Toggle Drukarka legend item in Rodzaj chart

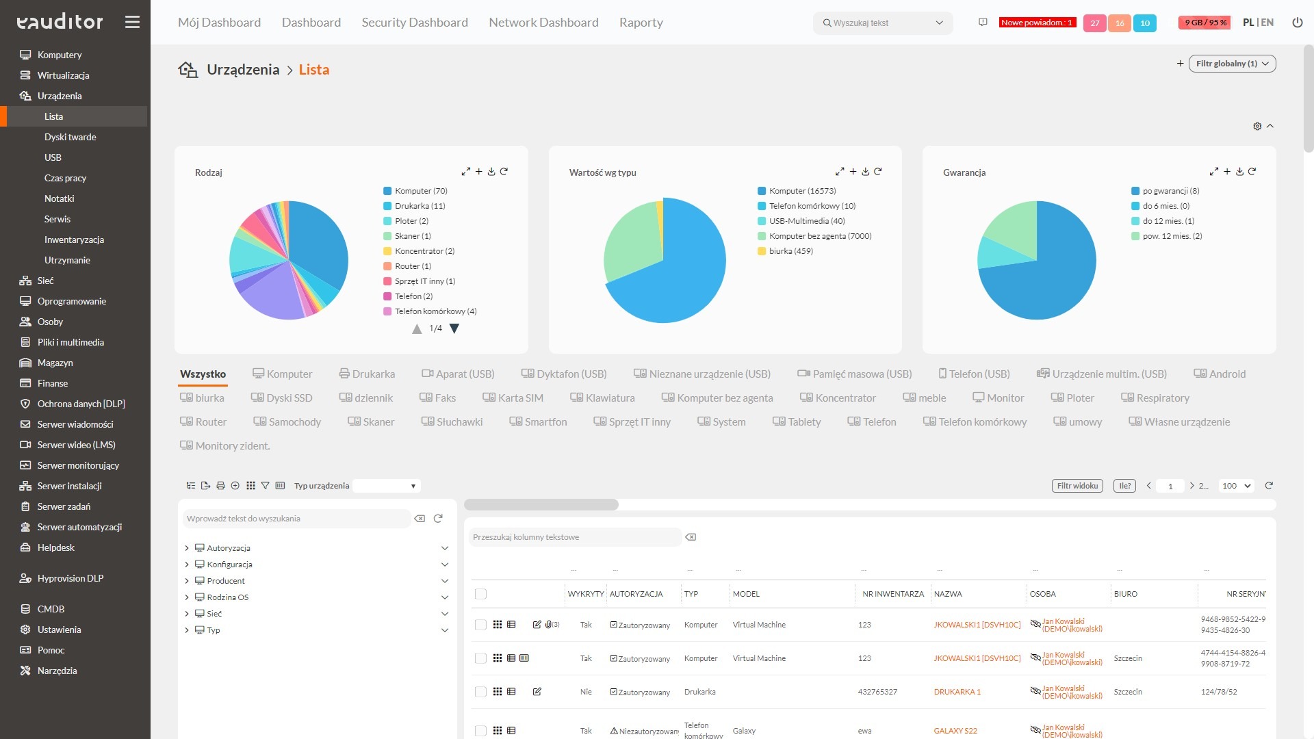pos(414,206)
